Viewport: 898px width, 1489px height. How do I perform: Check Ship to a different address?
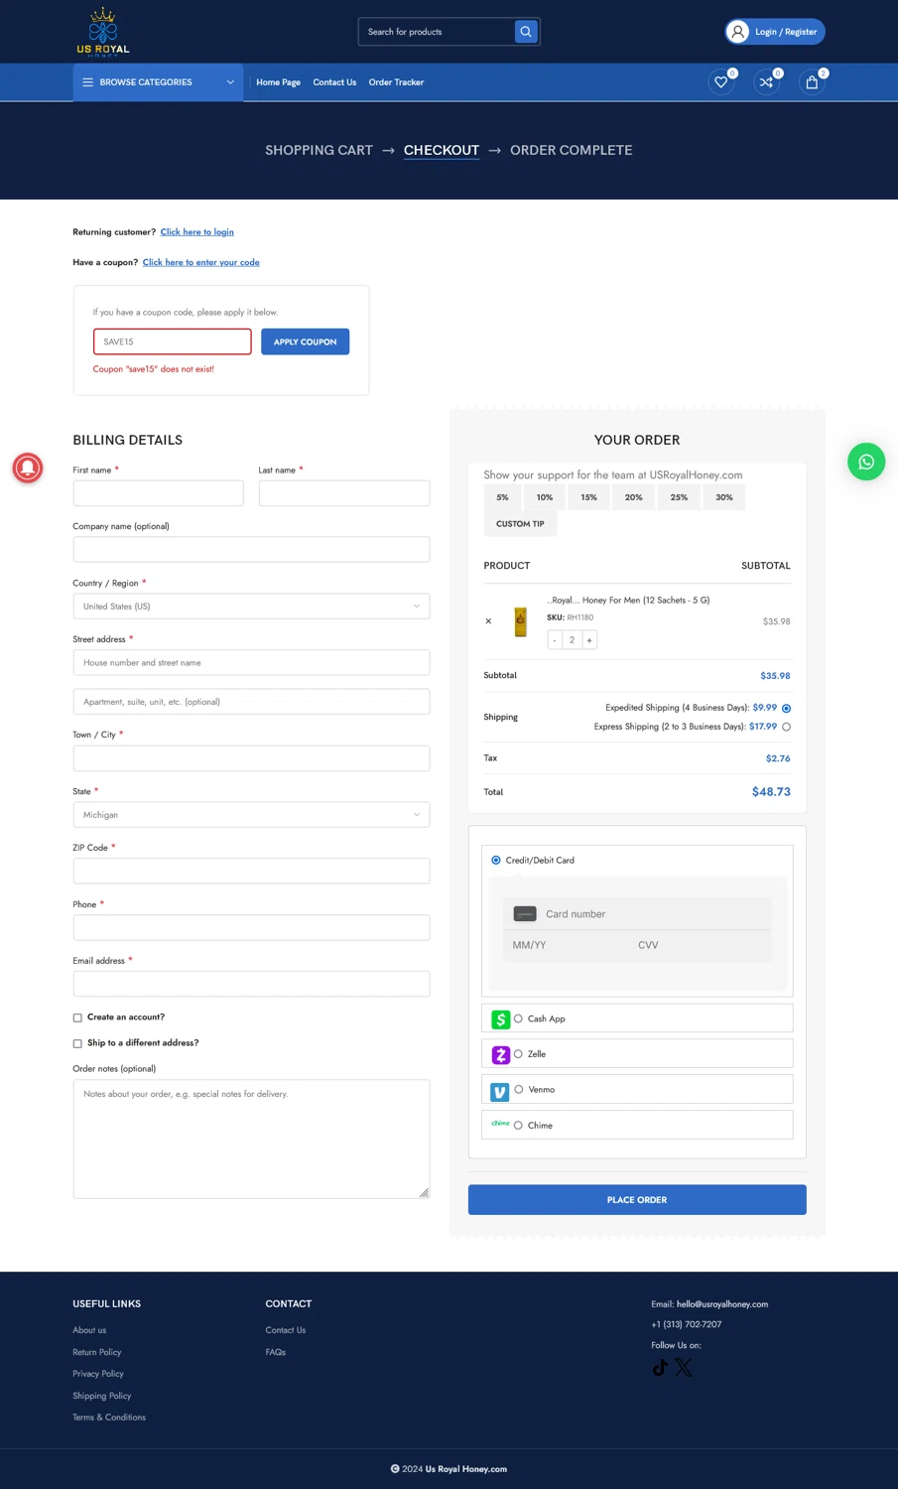click(77, 1043)
